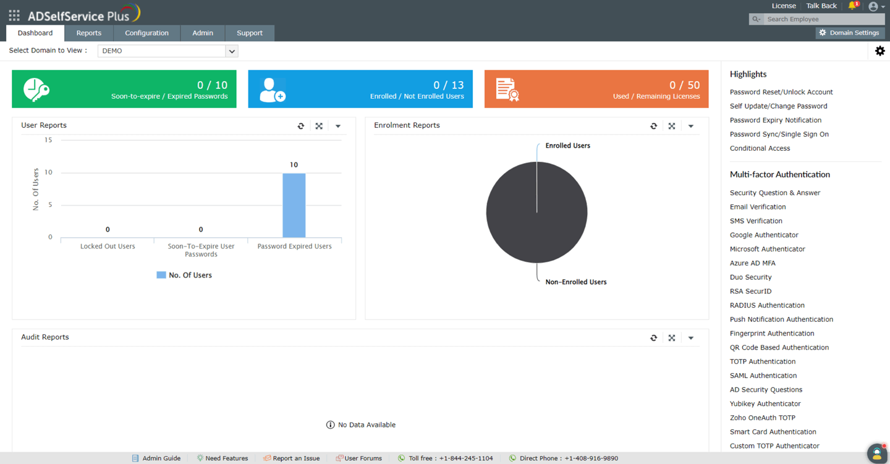Open the Reports tab
The height and width of the screenshot is (464, 890).
tap(89, 33)
